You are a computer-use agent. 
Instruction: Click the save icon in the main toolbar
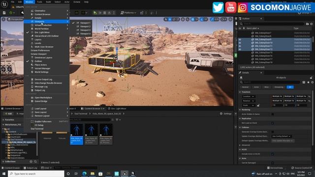[4, 13]
